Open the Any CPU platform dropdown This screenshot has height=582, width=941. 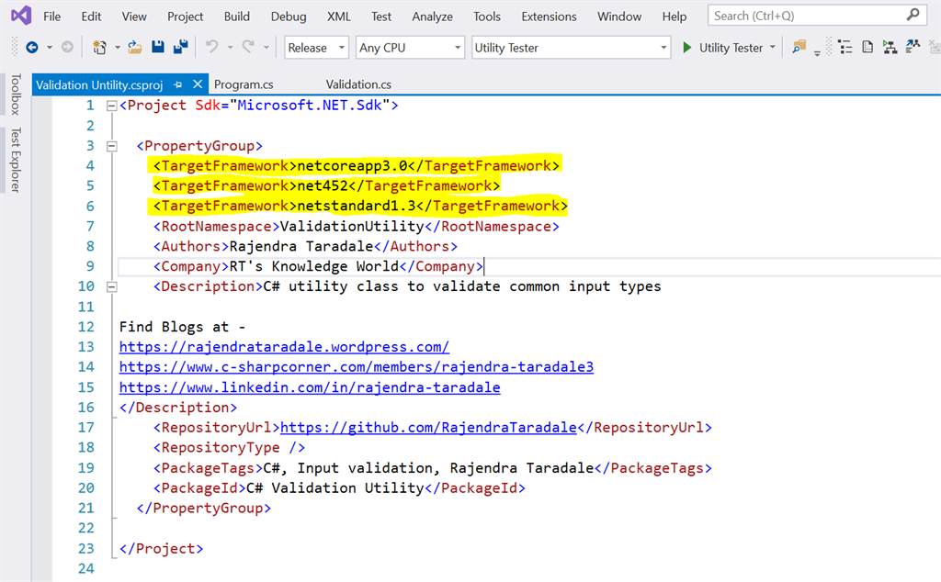point(409,48)
